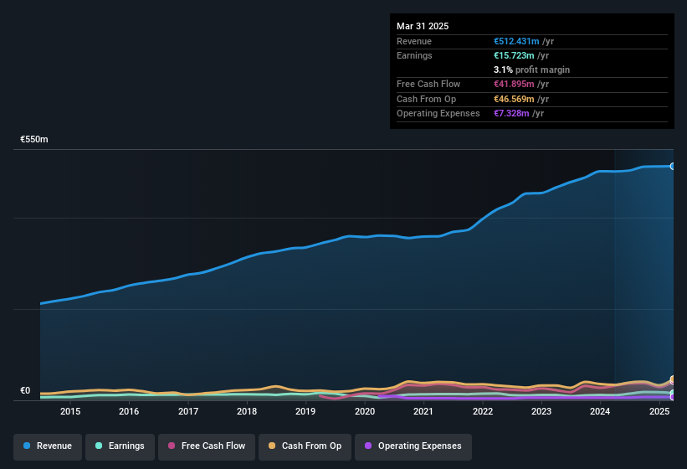Click the Operating Expenses endpoint marker
Viewport: 687px width, 469px height.
[673, 397]
